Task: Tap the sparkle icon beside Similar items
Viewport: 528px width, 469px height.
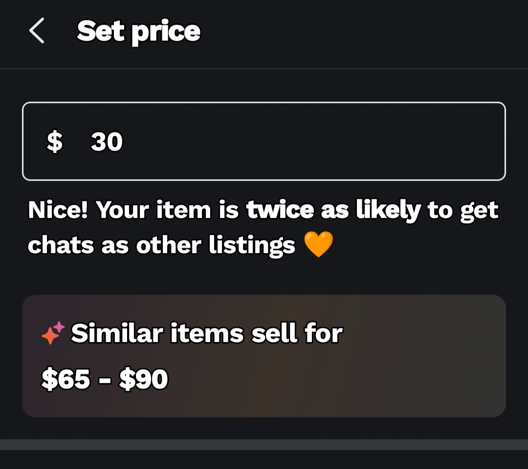Action: (x=53, y=333)
